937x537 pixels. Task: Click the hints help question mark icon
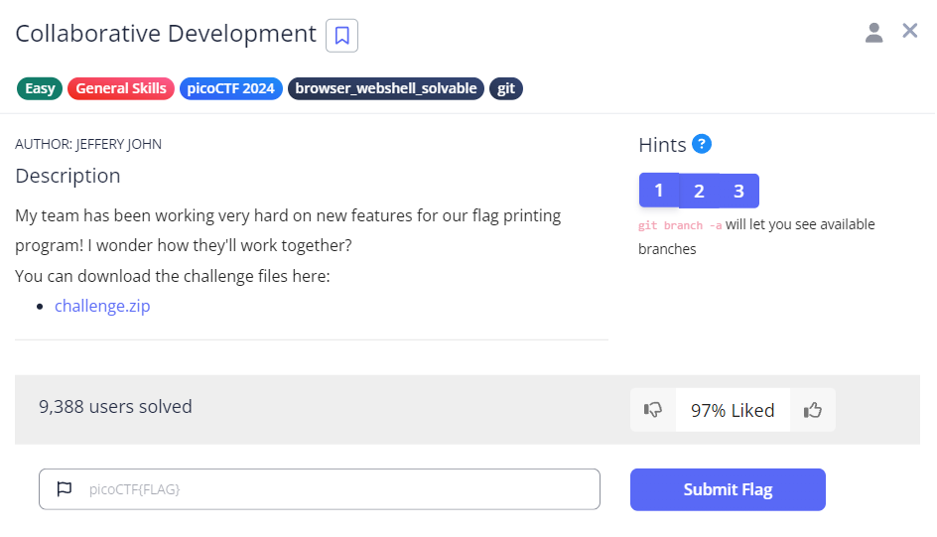(x=702, y=144)
